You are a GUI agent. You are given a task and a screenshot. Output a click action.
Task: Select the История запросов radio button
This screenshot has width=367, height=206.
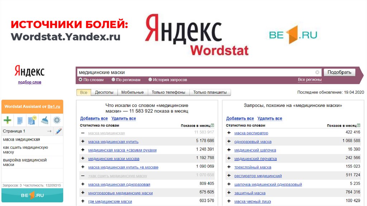pos(150,80)
